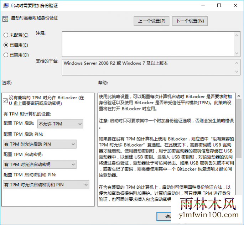Click the help panel scroll-up arrow
The height and width of the screenshot is (225, 244).
point(239,96)
